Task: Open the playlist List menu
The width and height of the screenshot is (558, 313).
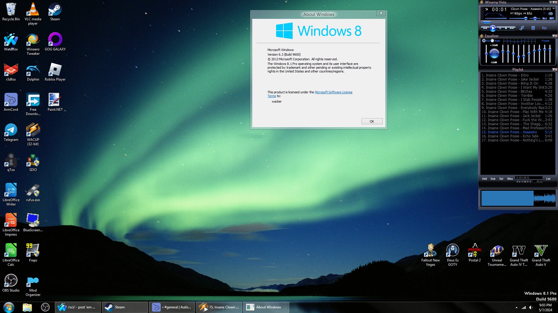Action: (x=548, y=179)
